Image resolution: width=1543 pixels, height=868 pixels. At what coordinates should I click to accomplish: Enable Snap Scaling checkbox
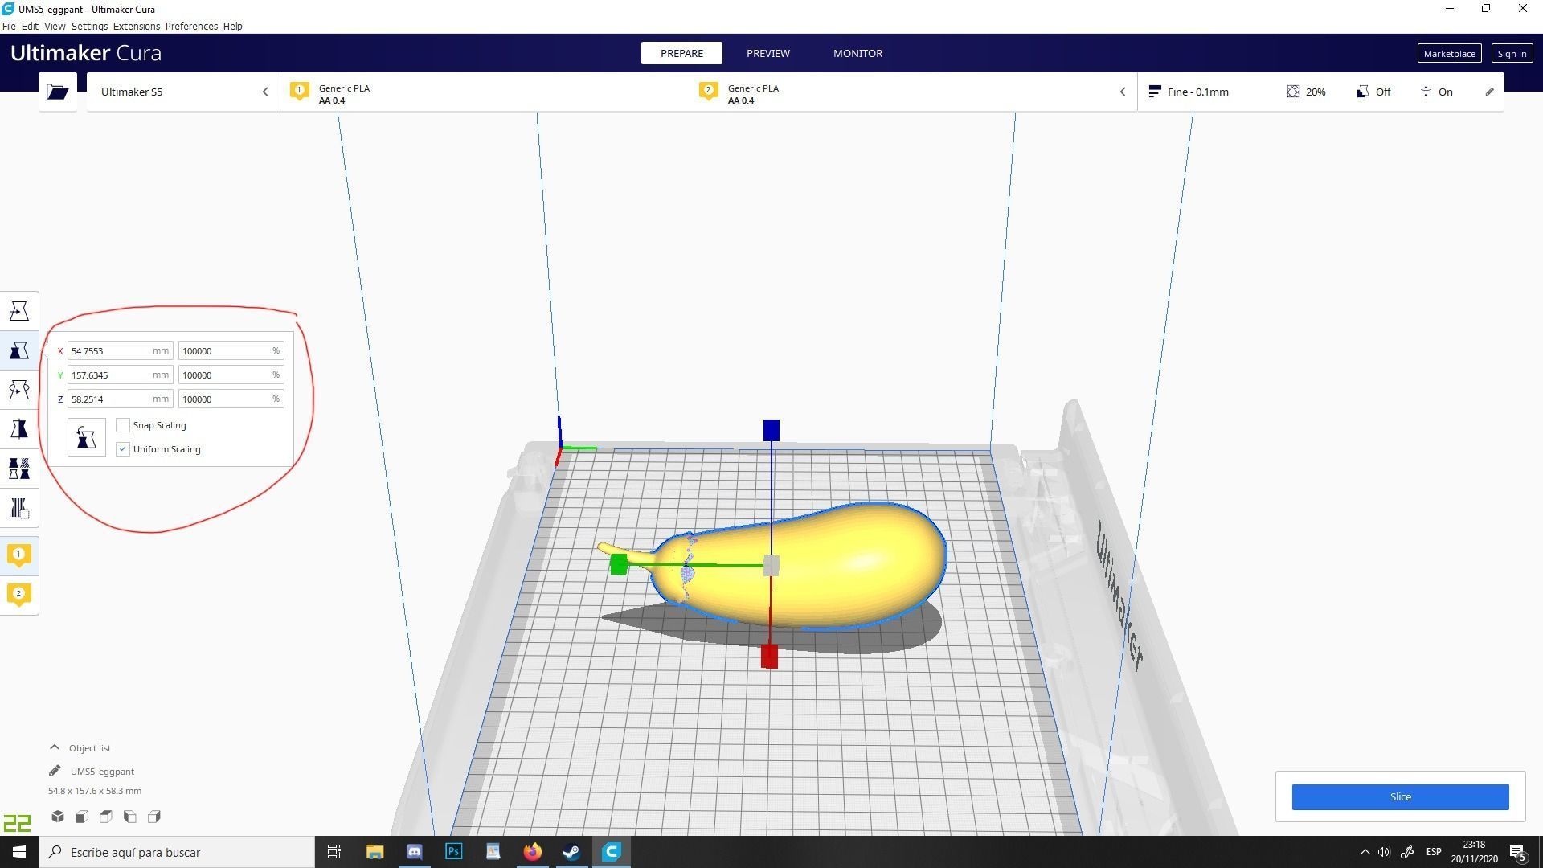coord(123,425)
